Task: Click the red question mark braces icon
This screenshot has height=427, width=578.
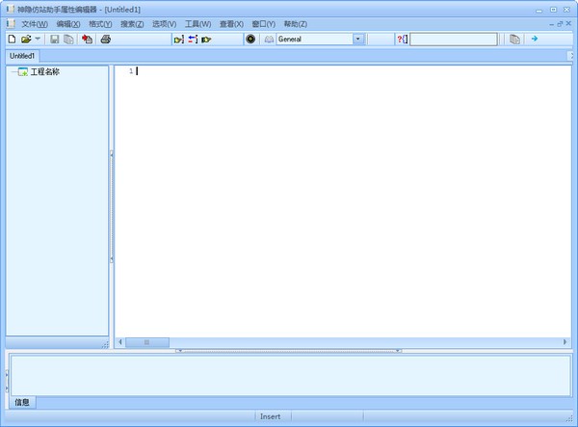Action: coord(402,40)
